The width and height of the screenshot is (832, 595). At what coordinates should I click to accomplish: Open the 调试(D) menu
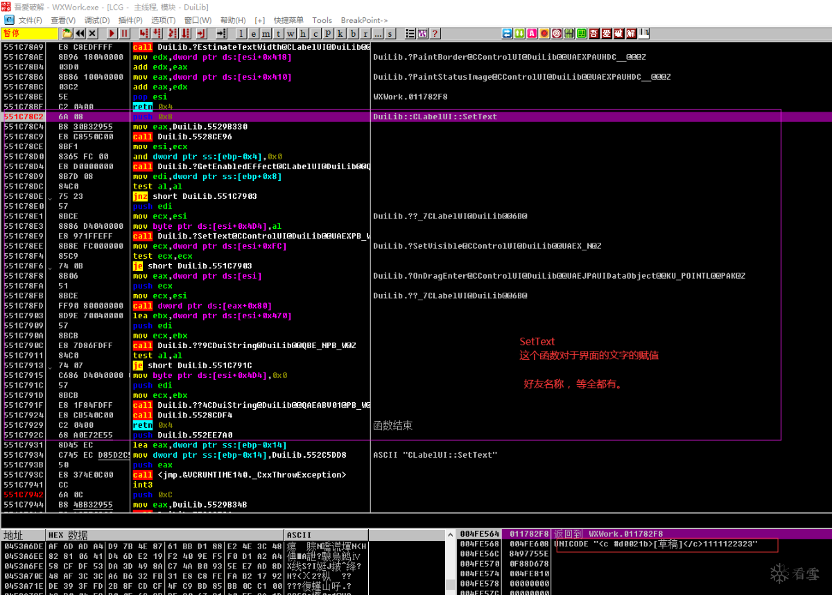[96, 20]
